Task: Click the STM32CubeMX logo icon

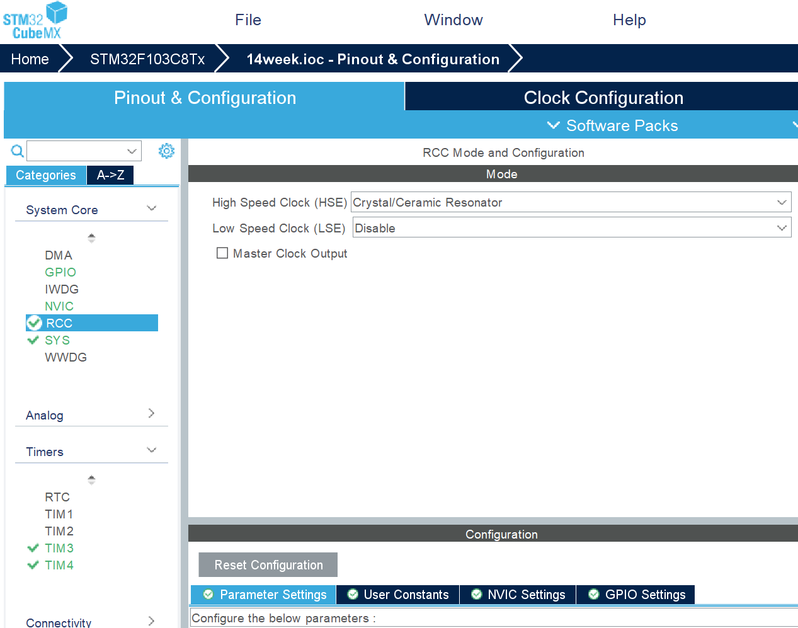Action: coord(35,21)
